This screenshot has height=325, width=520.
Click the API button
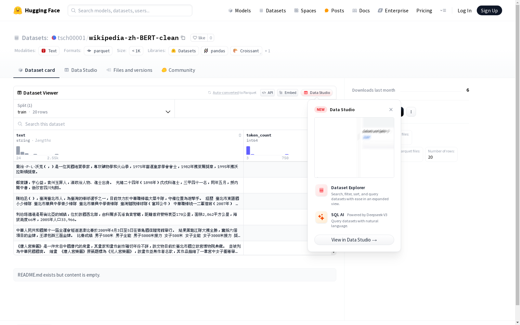[x=267, y=93]
